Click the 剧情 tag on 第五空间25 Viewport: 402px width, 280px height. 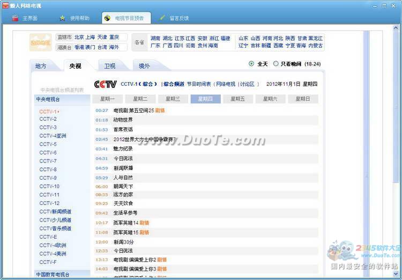pyautogui.click(x=160, y=110)
